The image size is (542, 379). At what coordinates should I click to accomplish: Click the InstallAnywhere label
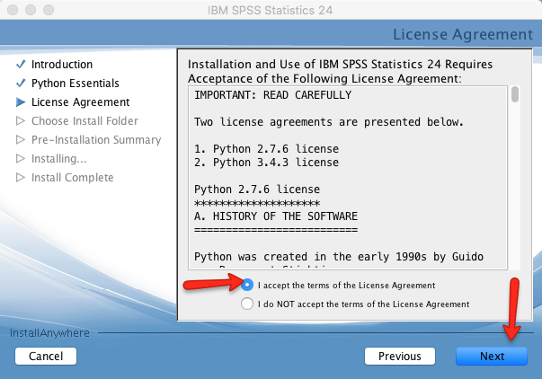[x=49, y=333]
